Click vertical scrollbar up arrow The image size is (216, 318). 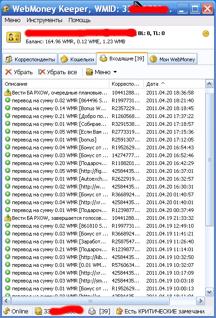click(x=209, y=84)
